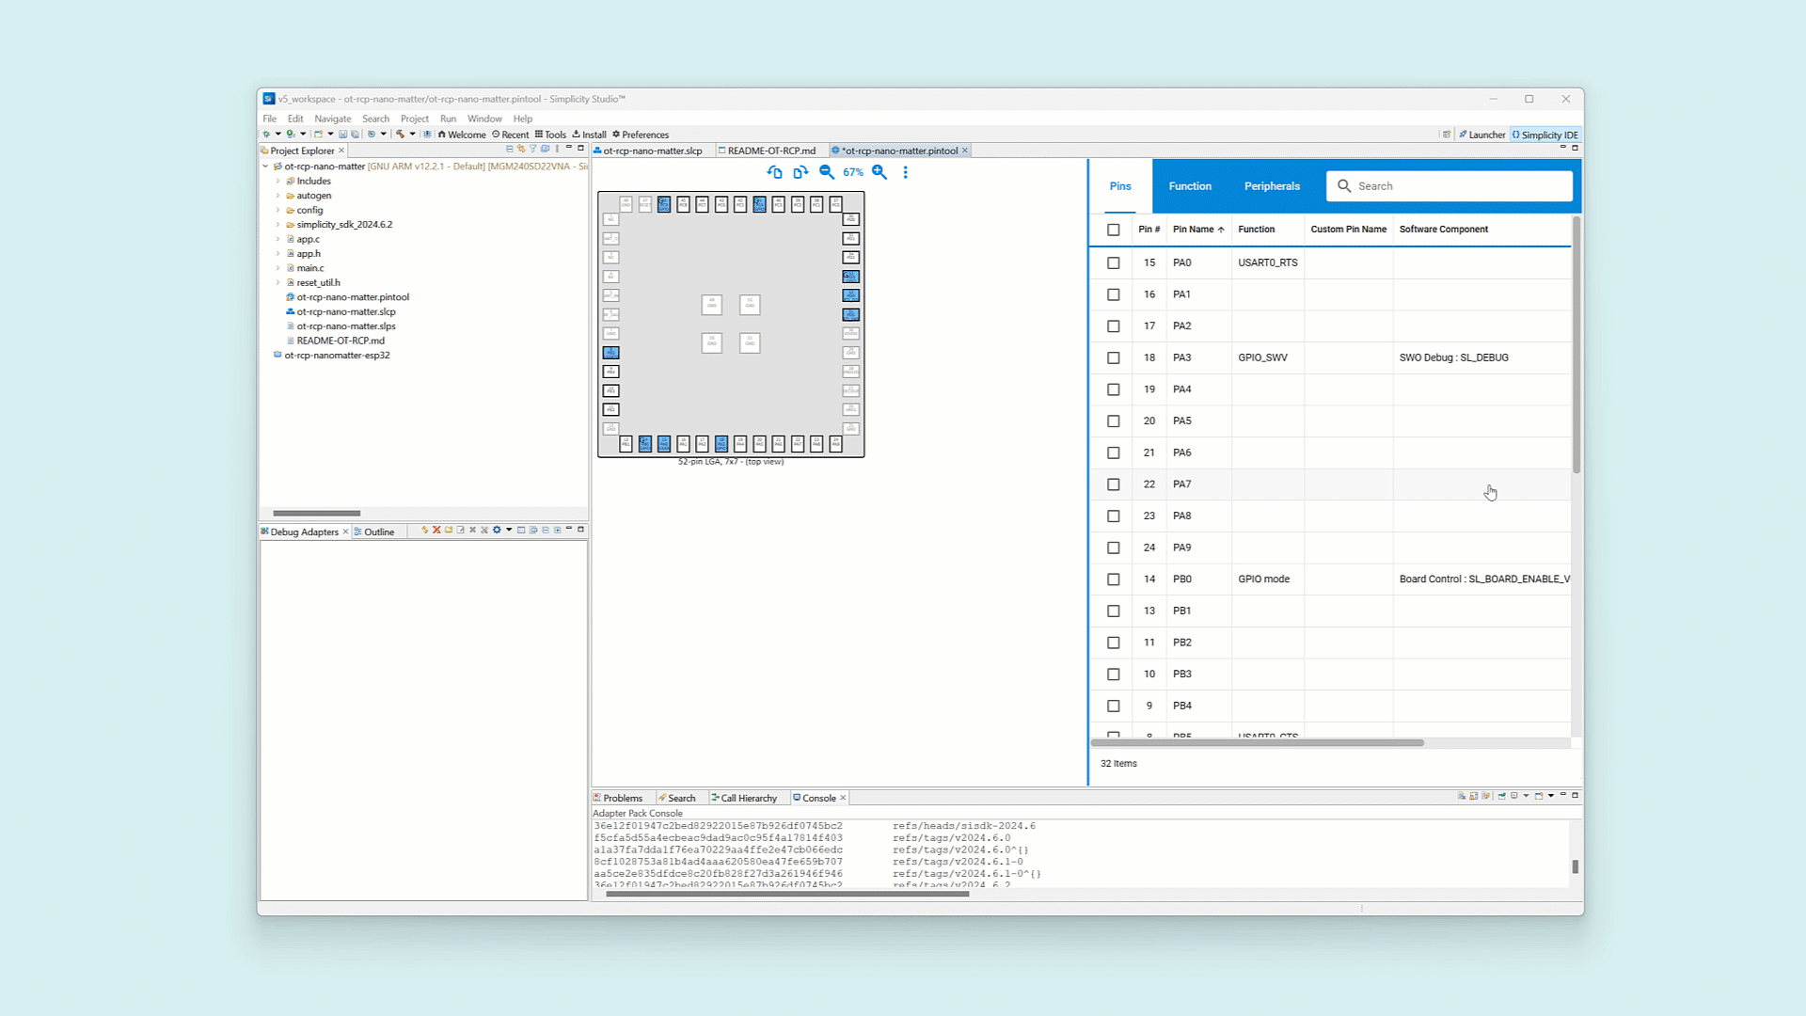Open the Simplicity IDE perspective
Screen dimensions: 1806x1016
(x=1545, y=135)
